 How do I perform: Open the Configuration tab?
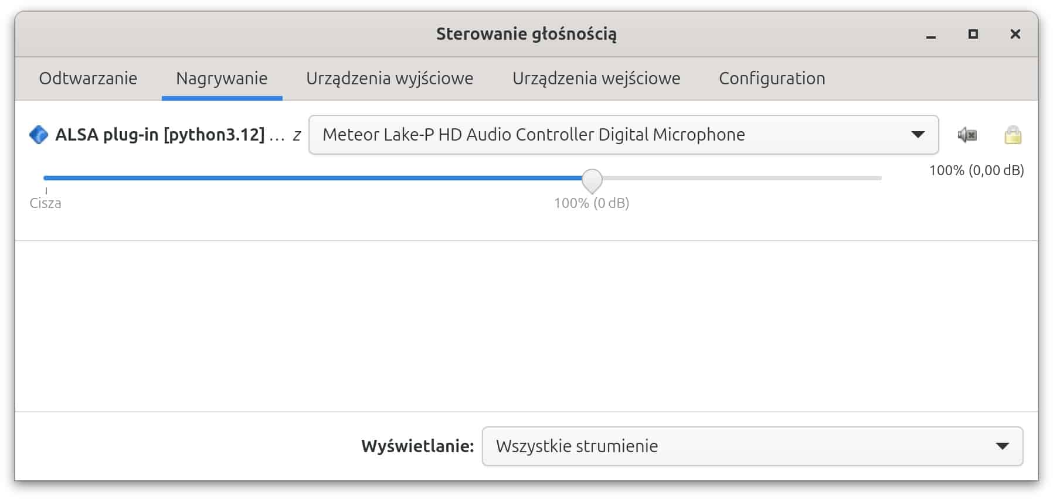pos(772,78)
